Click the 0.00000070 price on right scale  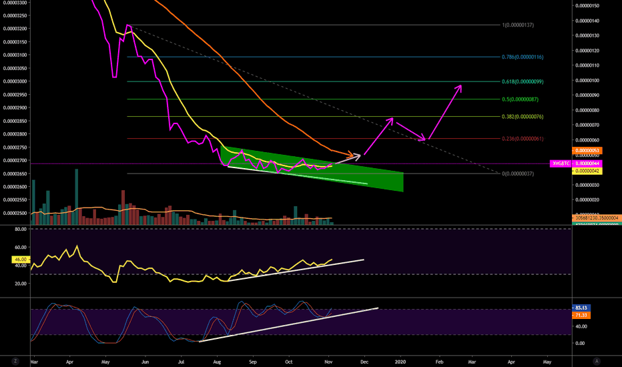tap(587, 125)
